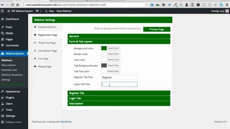Click the white Border color swatch

[104, 54]
